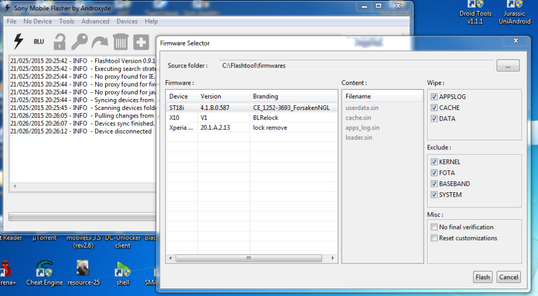Select cache.sin in Content list

tap(358, 118)
